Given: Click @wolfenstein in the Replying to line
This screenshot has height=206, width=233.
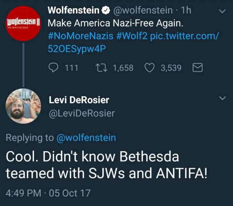Looking at the screenshot, I should click(x=86, y=138).
